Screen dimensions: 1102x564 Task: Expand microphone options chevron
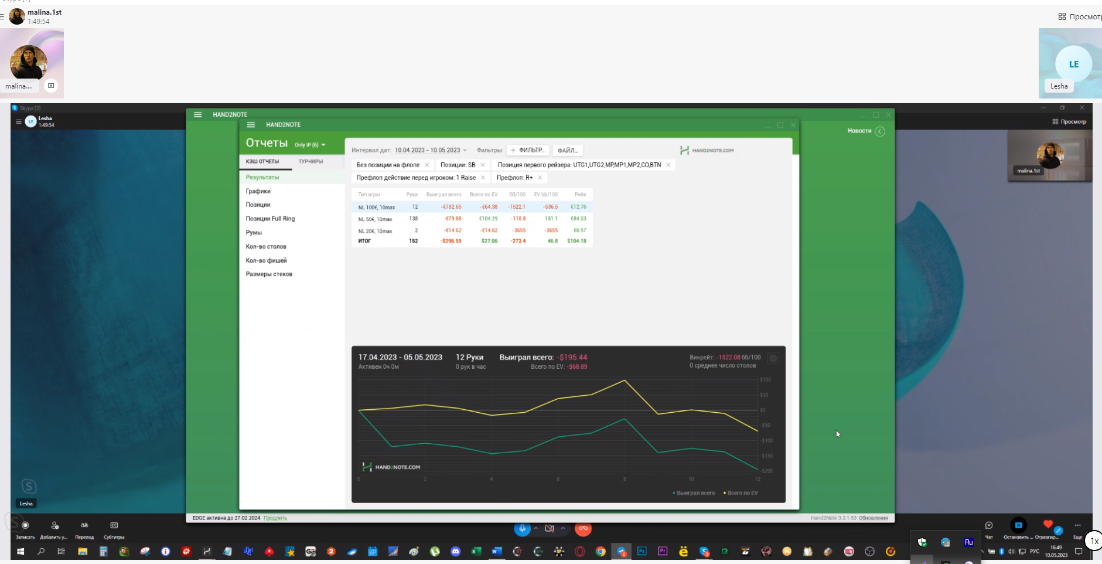coord(535,528)
